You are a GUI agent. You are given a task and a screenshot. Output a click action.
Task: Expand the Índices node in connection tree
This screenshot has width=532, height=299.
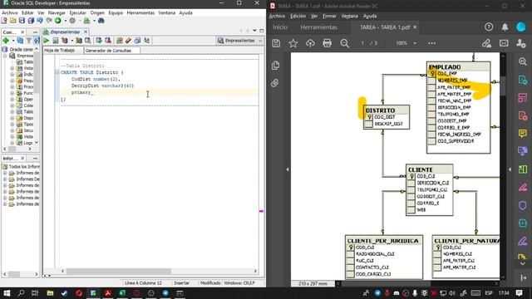click(12, 74)
